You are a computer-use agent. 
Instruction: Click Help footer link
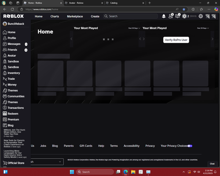click(x=101, y=146)
